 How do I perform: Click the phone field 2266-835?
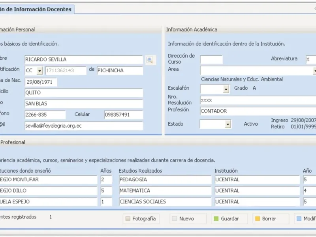click(45, 115)
